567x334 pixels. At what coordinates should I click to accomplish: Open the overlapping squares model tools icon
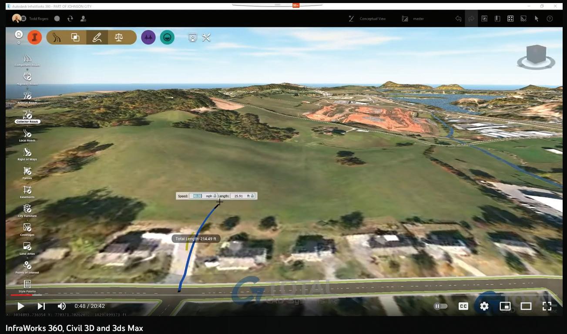pyautogui.click(x=75, y=37)
